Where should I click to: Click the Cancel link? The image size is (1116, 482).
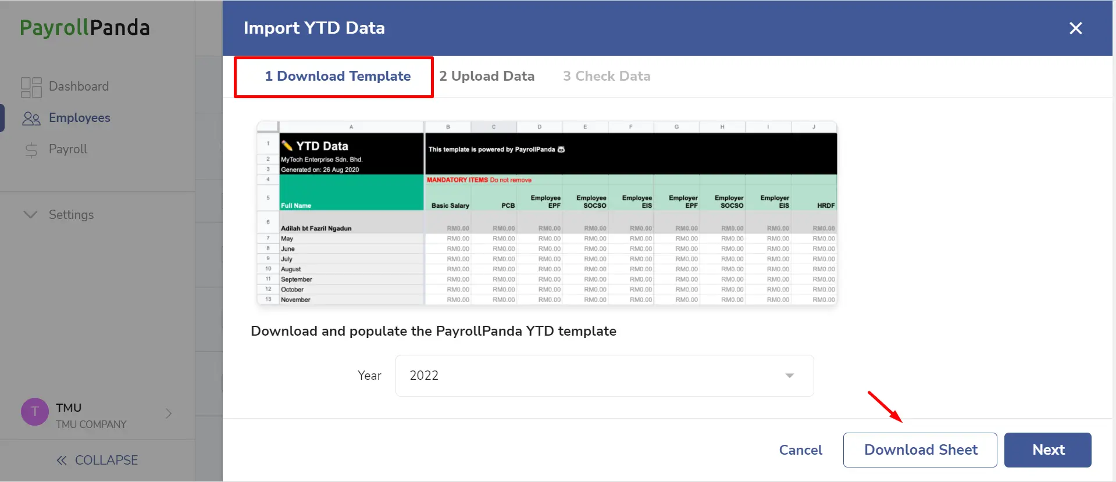point(801,450)
